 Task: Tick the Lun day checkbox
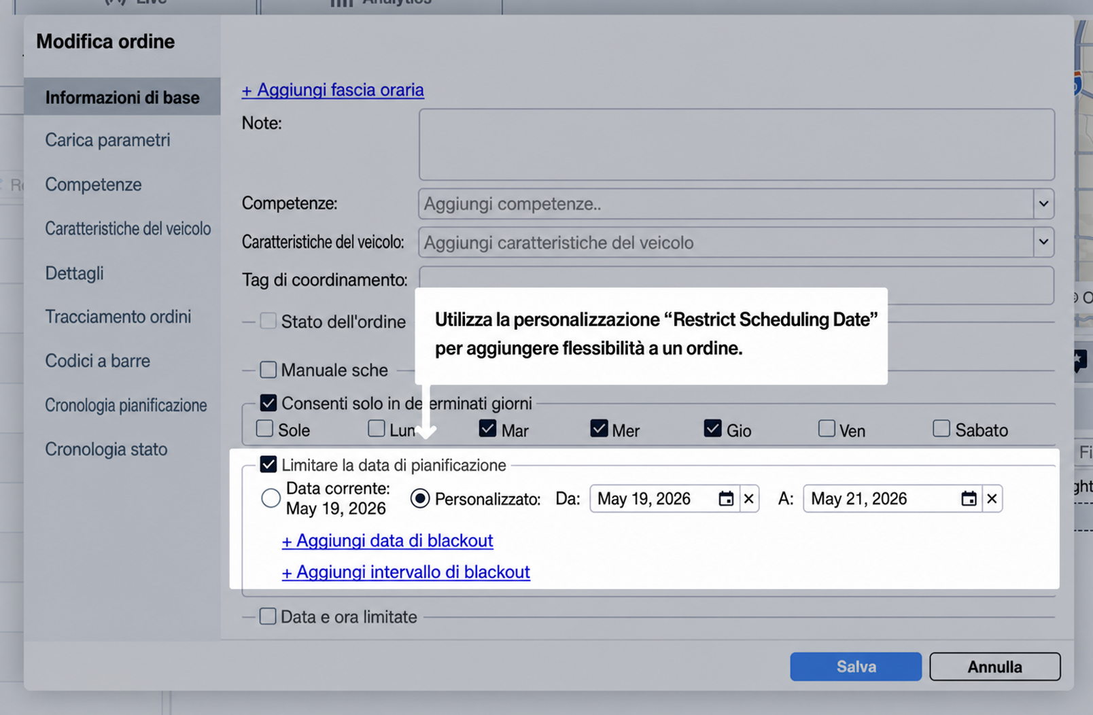coord(376,429)
